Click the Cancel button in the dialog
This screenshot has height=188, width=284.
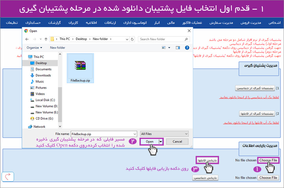point(177,142)
